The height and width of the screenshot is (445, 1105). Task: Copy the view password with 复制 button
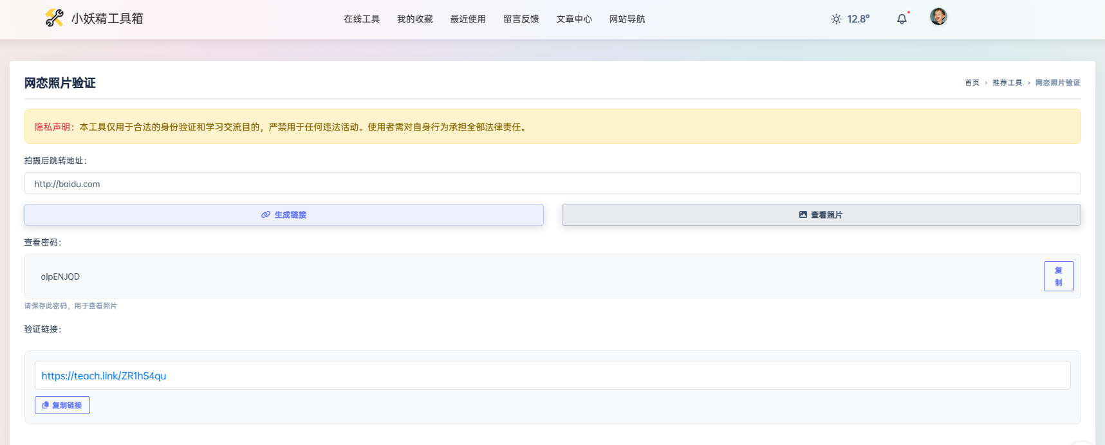click(1059, 277)
